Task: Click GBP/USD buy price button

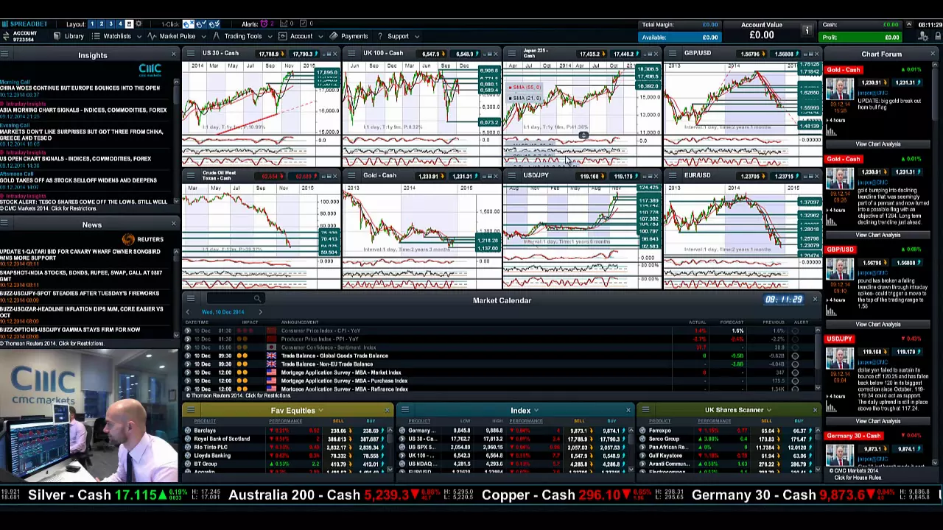Action: 784,54
